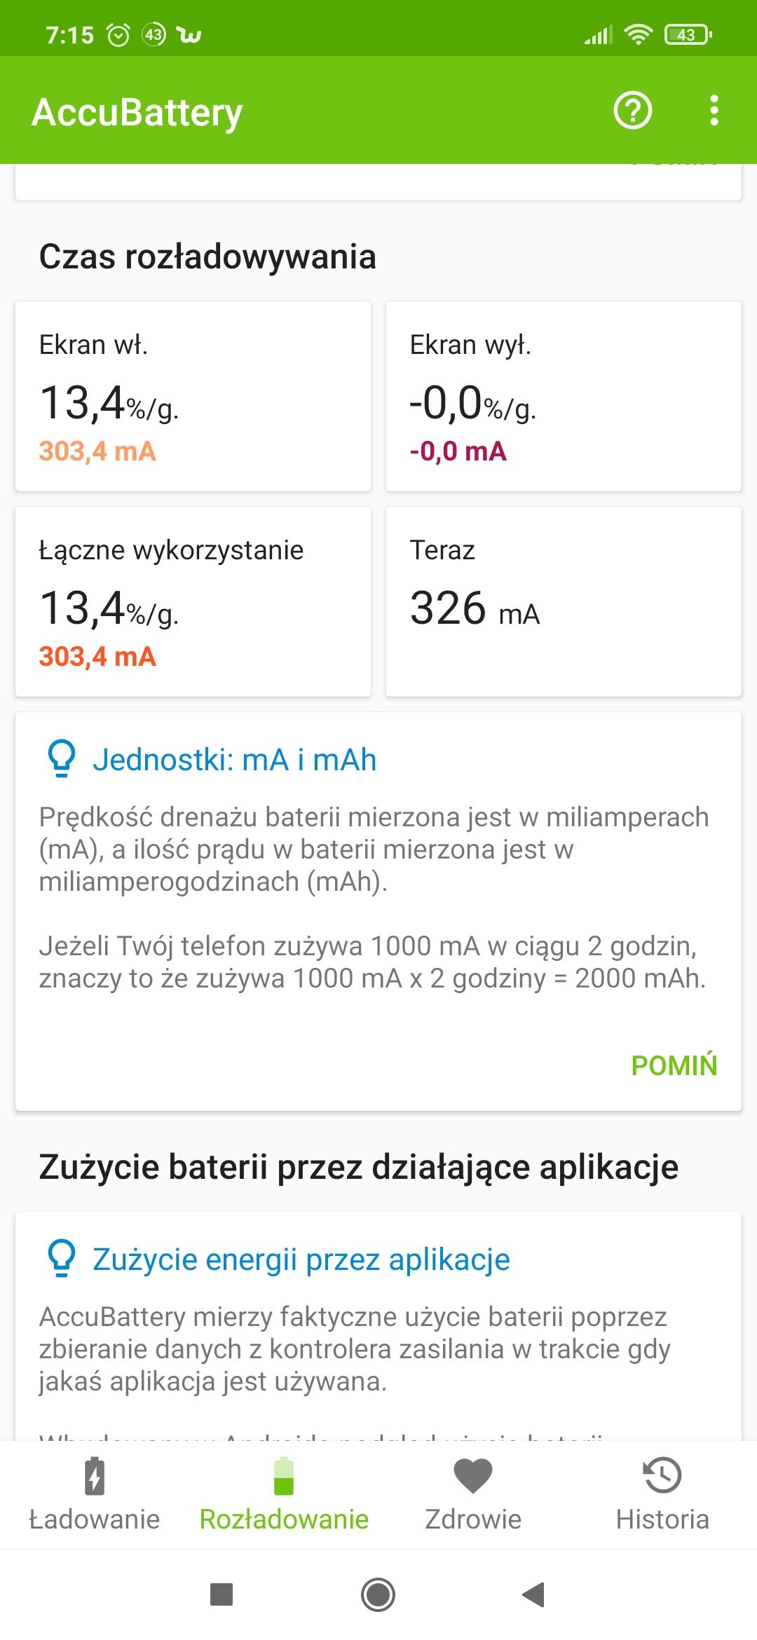757x1640 pixels.
Task: Tap the lightbulb icon beside Jednostki
Action: point(62,760)
